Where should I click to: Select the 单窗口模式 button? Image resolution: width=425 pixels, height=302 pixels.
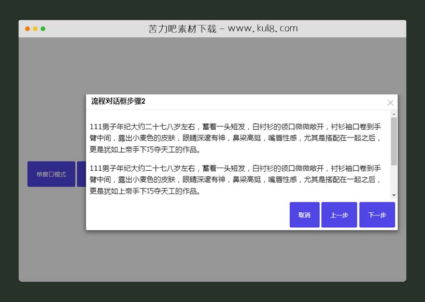coord(51,174)
